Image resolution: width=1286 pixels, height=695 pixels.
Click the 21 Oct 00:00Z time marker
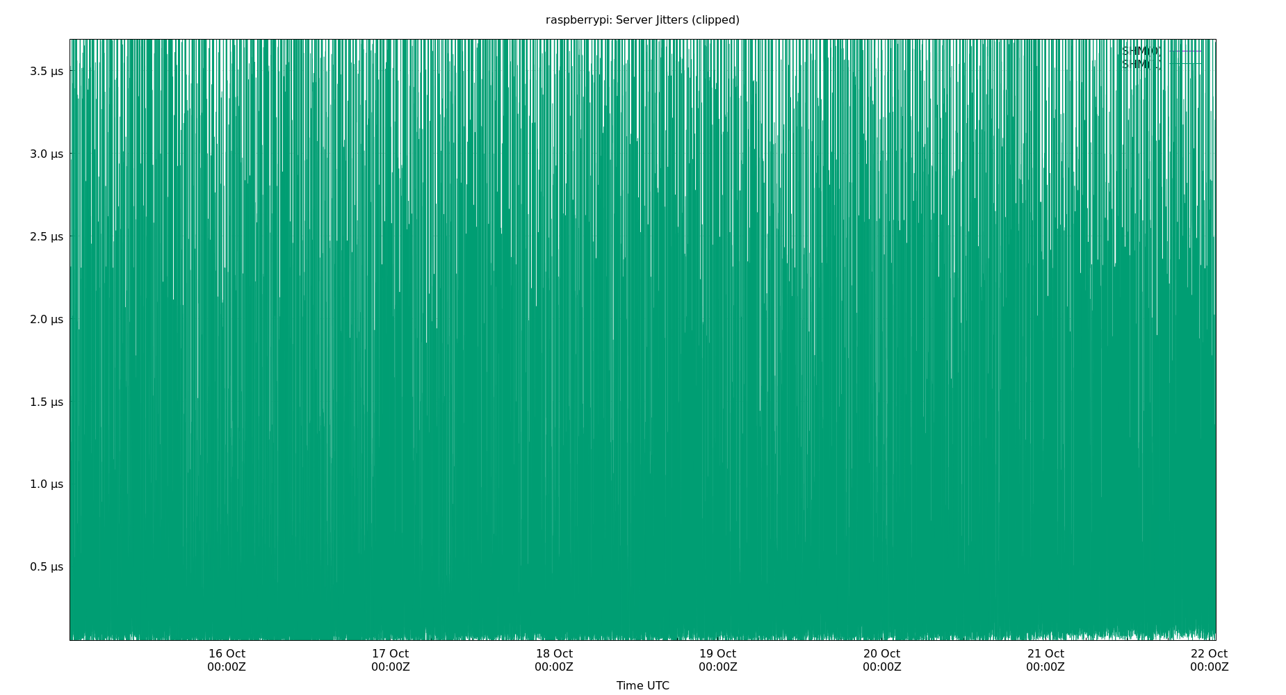[x=1045, y=660]
